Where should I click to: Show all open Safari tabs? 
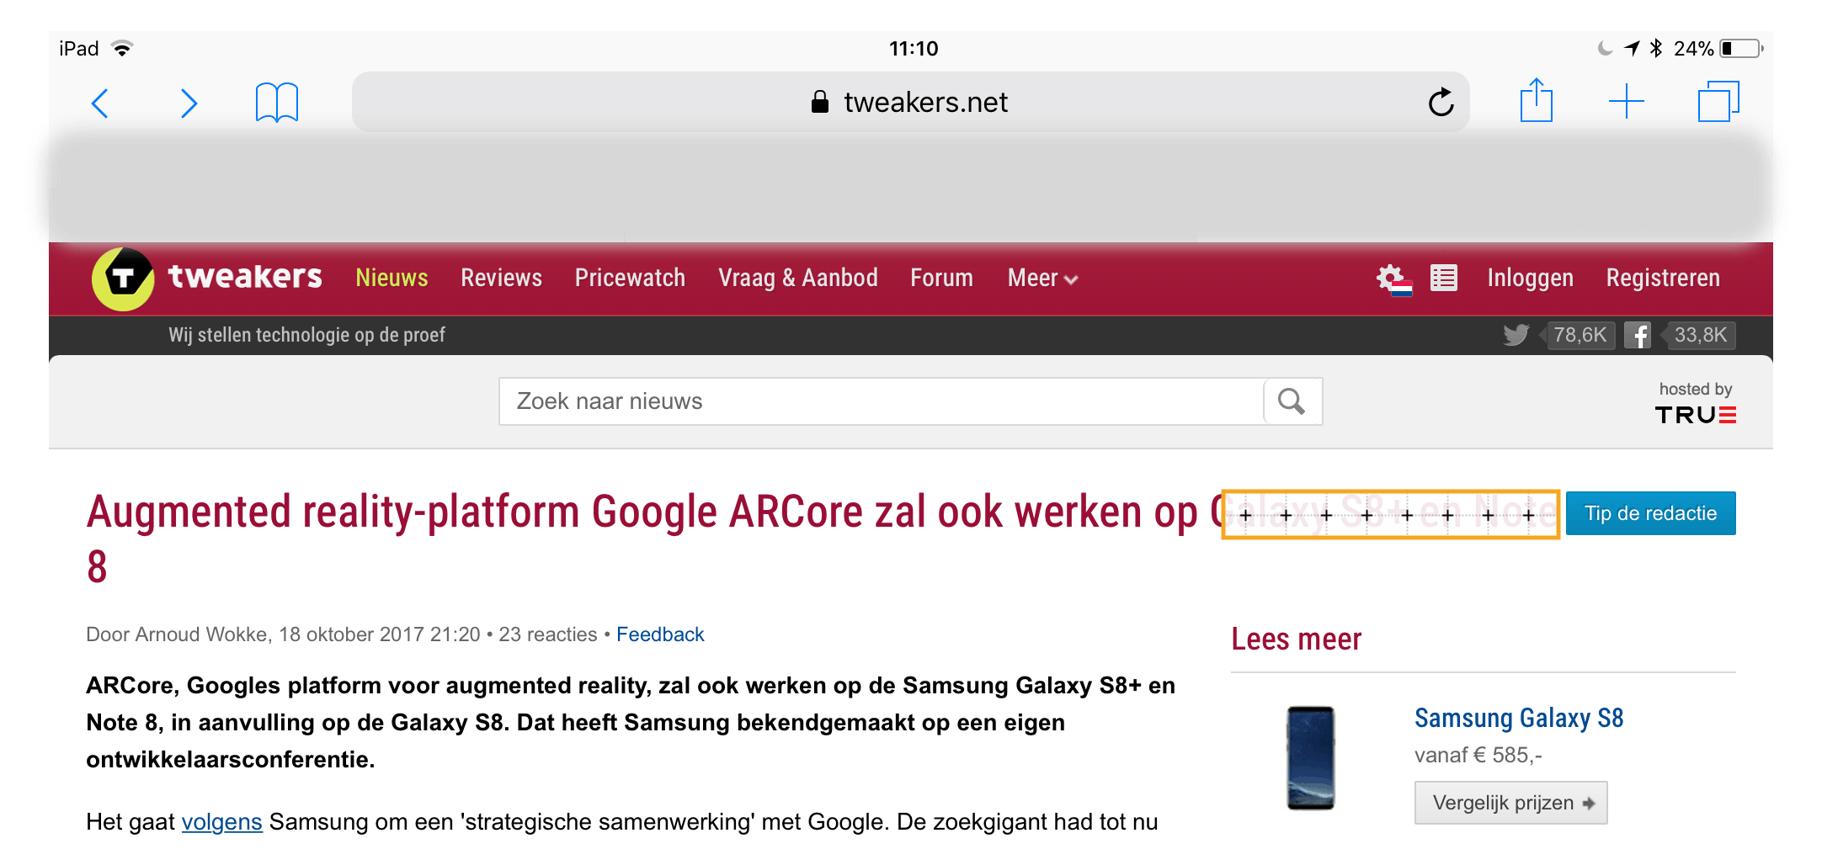[x=1718, y=102]
